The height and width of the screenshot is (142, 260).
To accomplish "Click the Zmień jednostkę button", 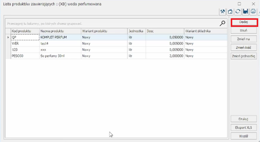I will [243, 56].
